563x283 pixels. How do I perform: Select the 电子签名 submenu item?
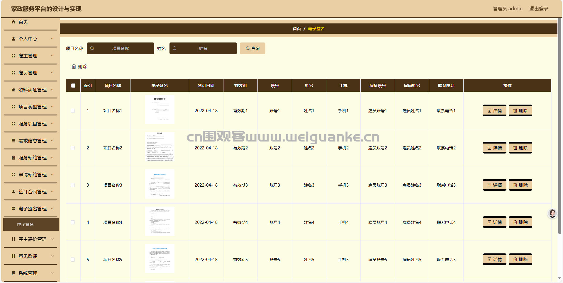31,224
